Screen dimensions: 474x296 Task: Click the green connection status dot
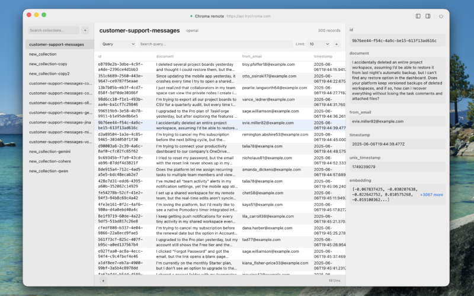click(191, 16)
